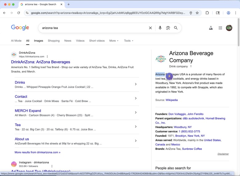This screenshot has width=240, height=176.
Task: Open site information icon in address bar
Action: click(27, 13)
